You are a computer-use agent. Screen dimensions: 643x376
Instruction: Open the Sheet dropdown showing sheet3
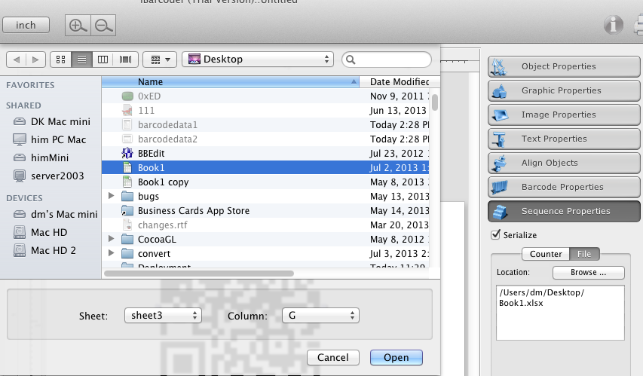163,315
